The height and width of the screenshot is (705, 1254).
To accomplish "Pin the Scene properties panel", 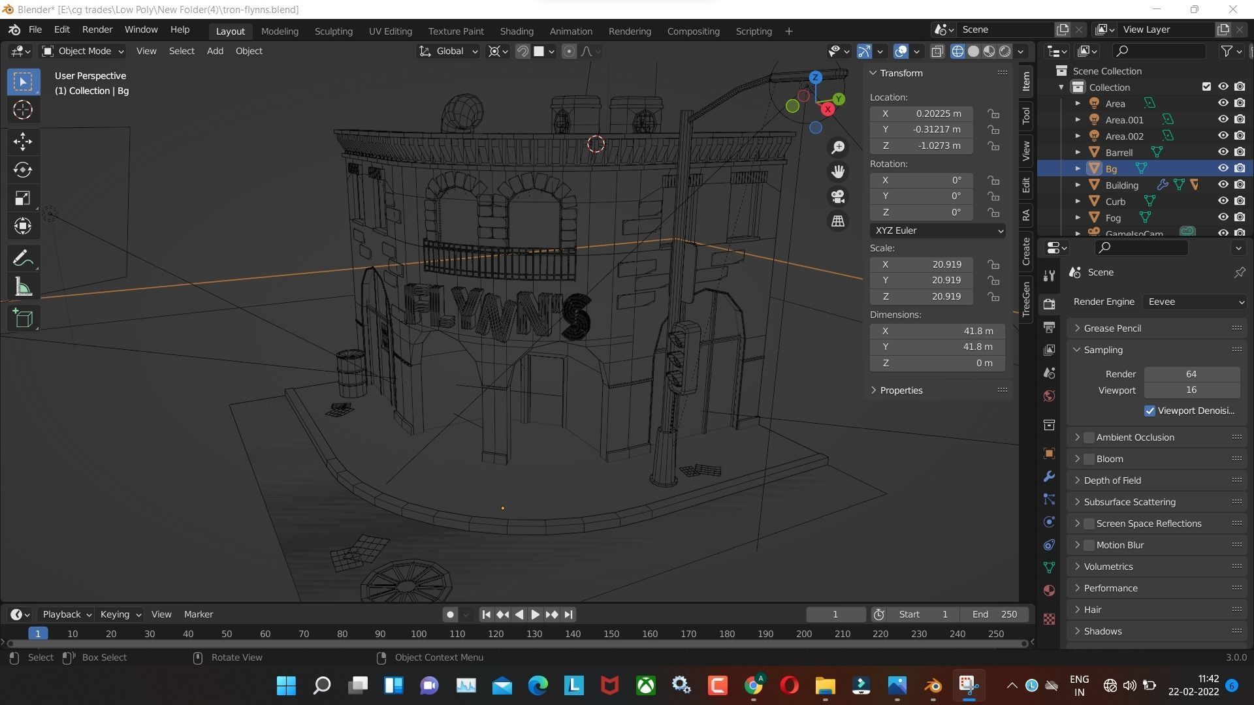I will pyautogui.click(x=1239, y=272).
